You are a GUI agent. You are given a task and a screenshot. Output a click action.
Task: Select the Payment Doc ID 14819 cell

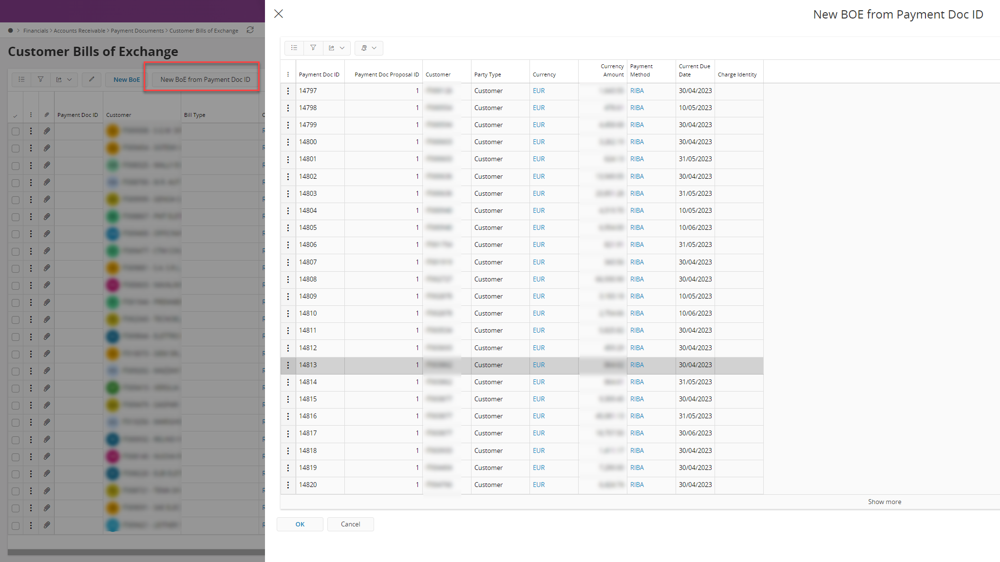pos(320,468)
